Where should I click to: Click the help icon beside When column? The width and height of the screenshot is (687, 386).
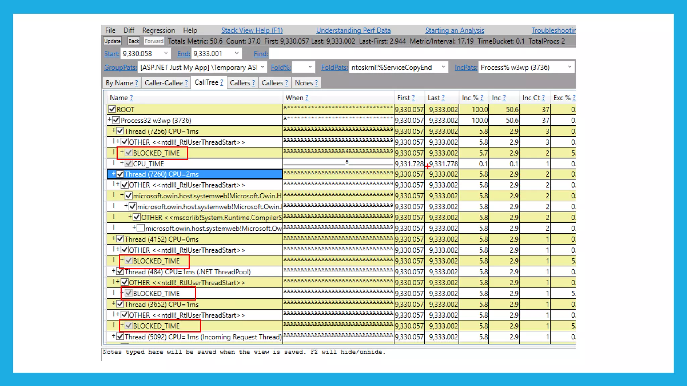pyautogui.click(x=307, y=98)
